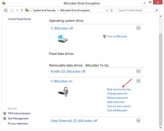
Task: Click the See also label
Action: click(12, 109)
